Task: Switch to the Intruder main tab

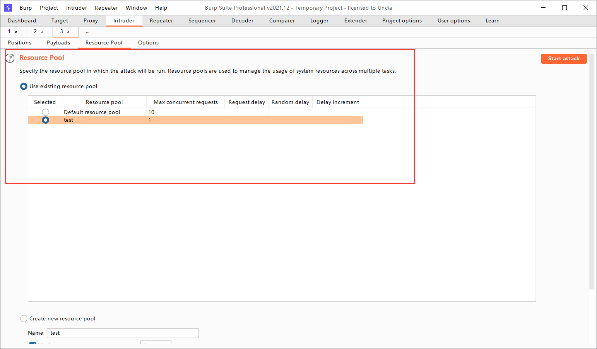Action: [x=124, y=21]
